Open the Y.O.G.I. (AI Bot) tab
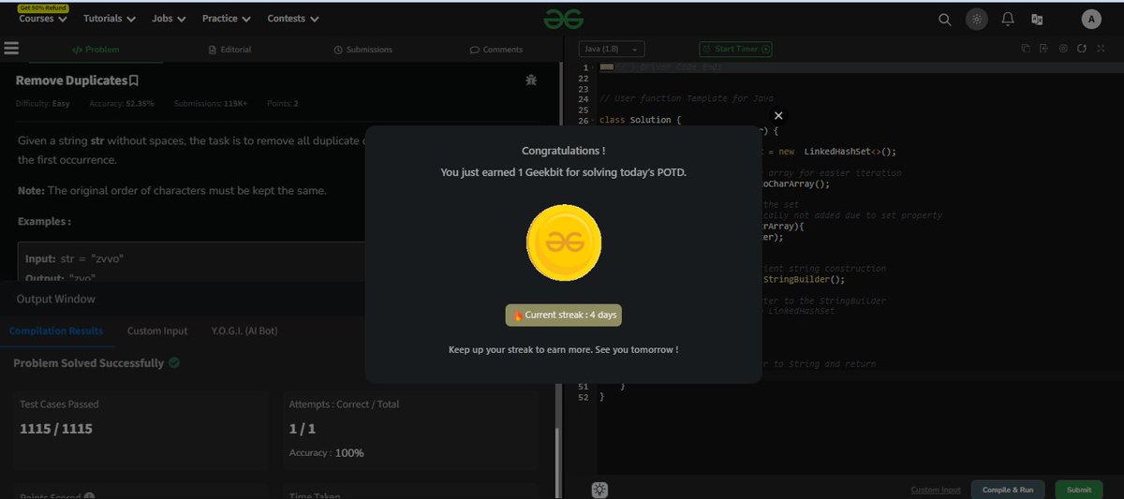Screen dimensions: 1124x499 [x=244, y=330]
